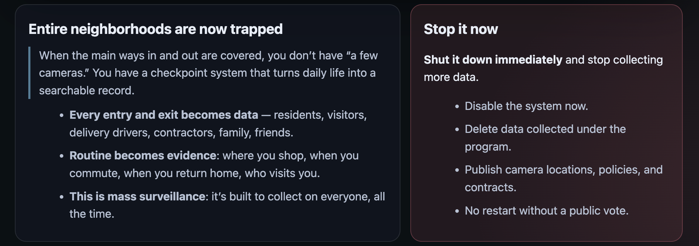Click 'No restart without a public vote' item
The height and width of the screenshot is (246, 699).
tap(546, 211)
